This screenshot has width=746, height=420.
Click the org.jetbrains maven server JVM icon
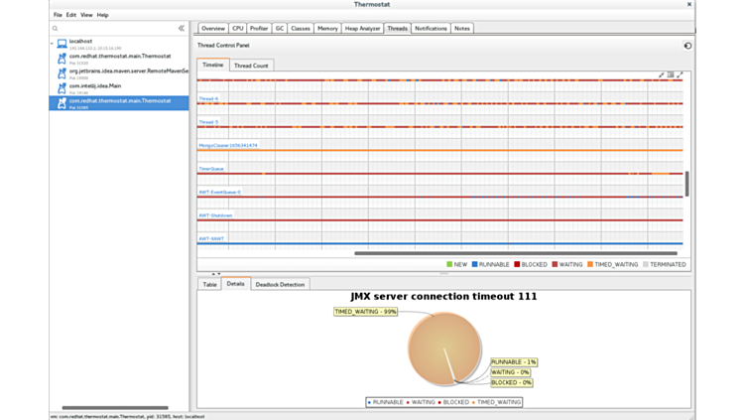[x=62, y=72]
